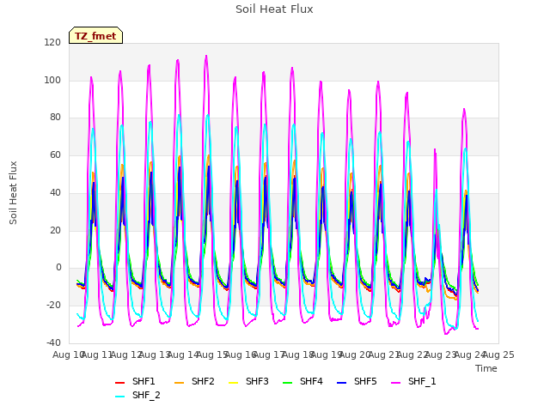Click the 0 y-axis tick label

pos(58,268)
